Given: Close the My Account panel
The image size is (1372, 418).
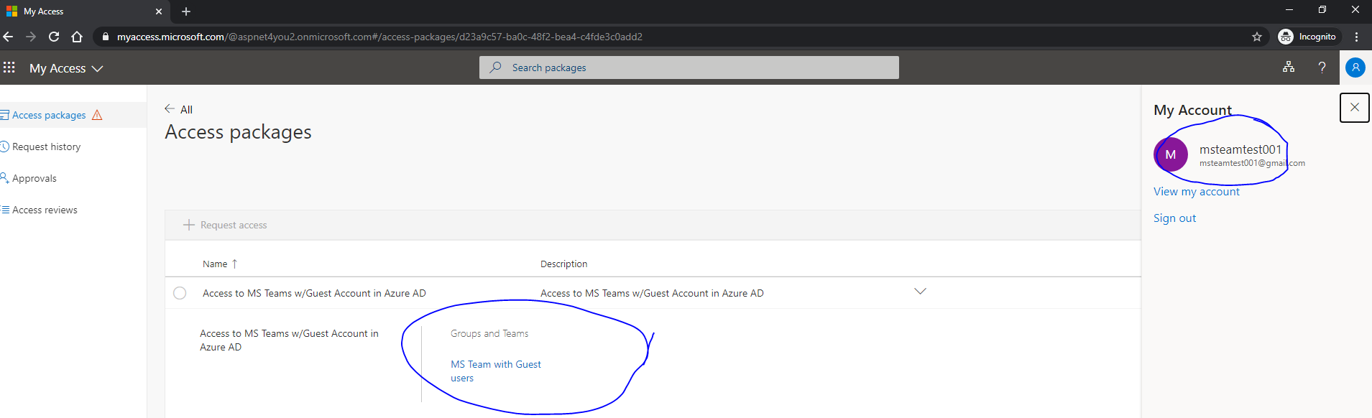Looking at the screenshot, I should pyautogui.click(x=1354, y=107).
